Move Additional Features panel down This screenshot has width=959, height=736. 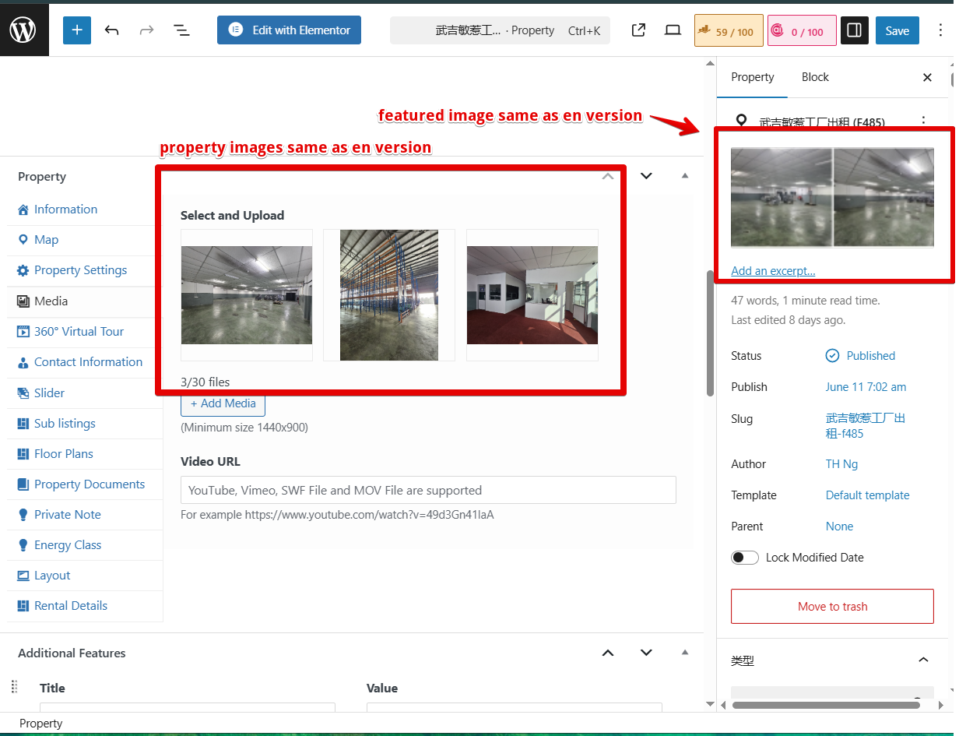tap(646, 653)
